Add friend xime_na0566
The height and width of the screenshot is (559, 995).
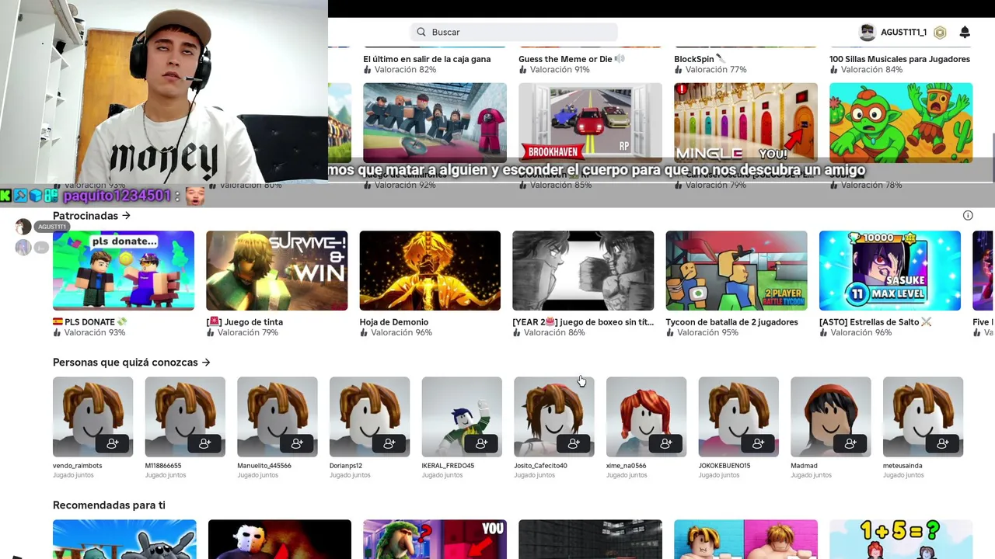pyautogui.click(x=666, y=443)
